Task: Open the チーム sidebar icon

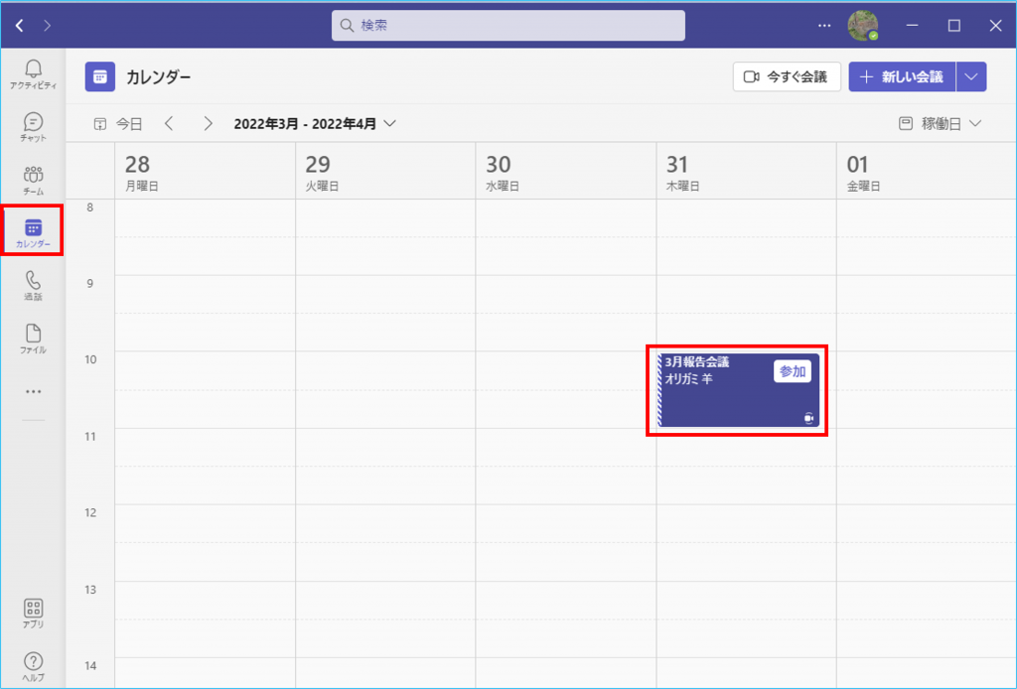Action: coord(33,179)
